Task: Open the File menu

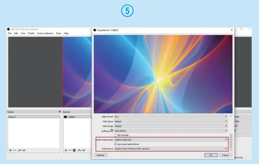Action: (10, 33)
